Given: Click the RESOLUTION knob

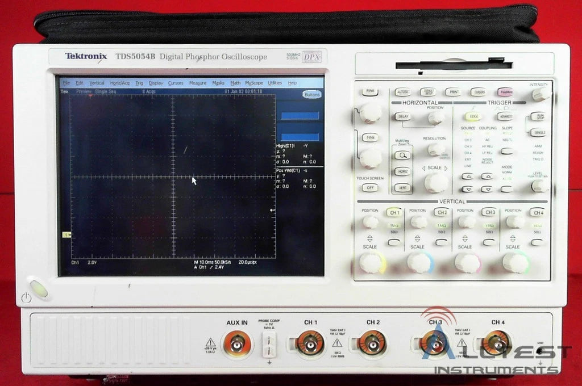Looking at the screenshot, I should (x=435, y=149).
